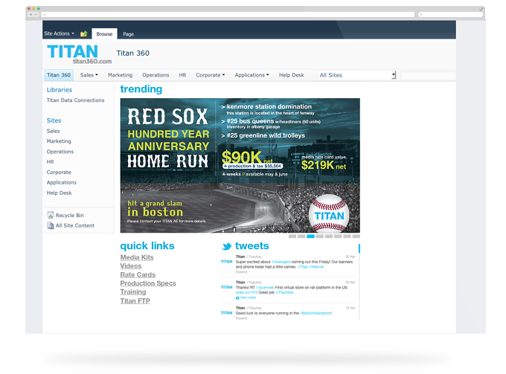This screenshot has width=506, height=374.
Task: Click the TITAN titan360.com logo
Action: point(80,54)
